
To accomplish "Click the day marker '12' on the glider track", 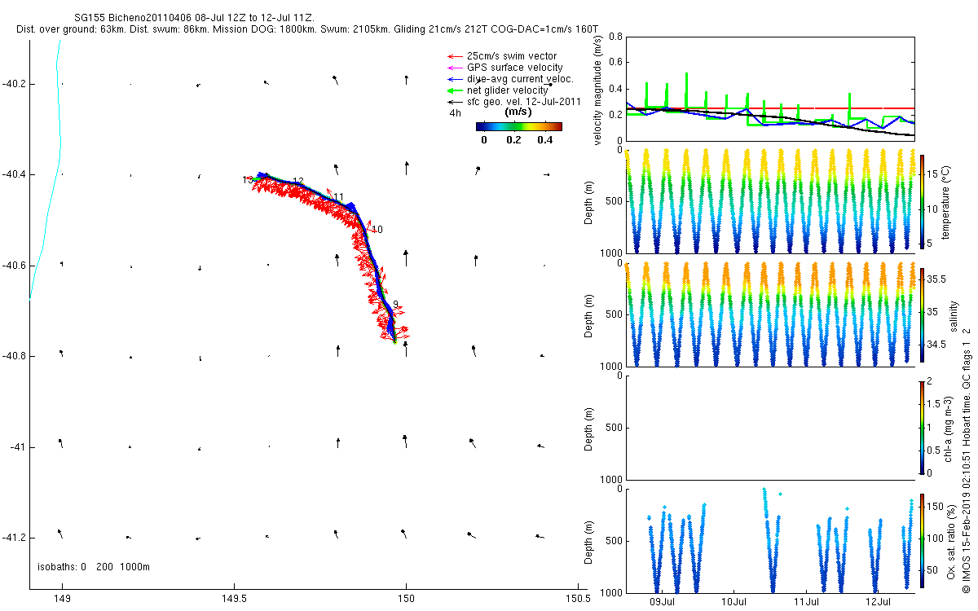I will coord(298,182).
